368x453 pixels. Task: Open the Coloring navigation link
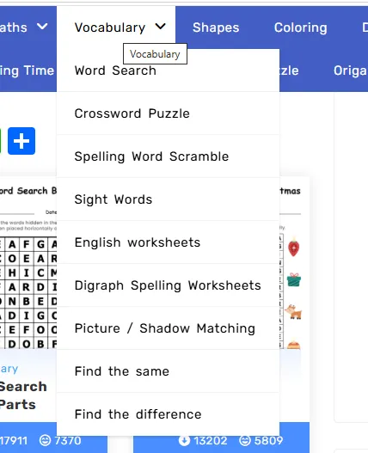tap(301, 28)
